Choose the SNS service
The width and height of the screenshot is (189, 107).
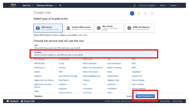pyautogui.click(x=134, y=63)
